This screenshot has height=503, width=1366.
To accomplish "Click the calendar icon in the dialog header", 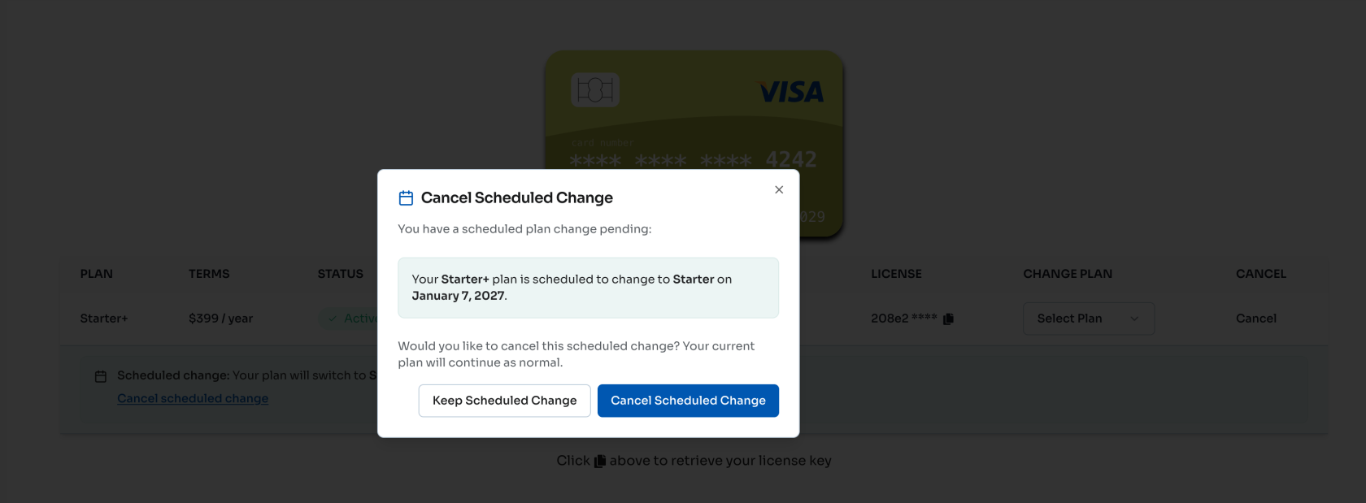I will (405, 197).
